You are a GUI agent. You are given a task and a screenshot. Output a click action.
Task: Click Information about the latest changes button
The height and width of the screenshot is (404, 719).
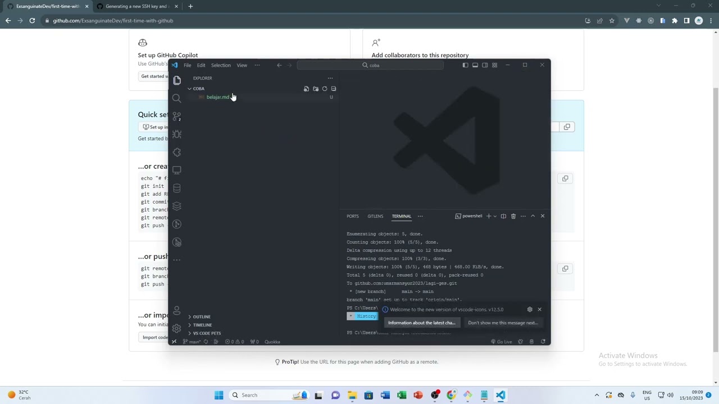[421, 323]
